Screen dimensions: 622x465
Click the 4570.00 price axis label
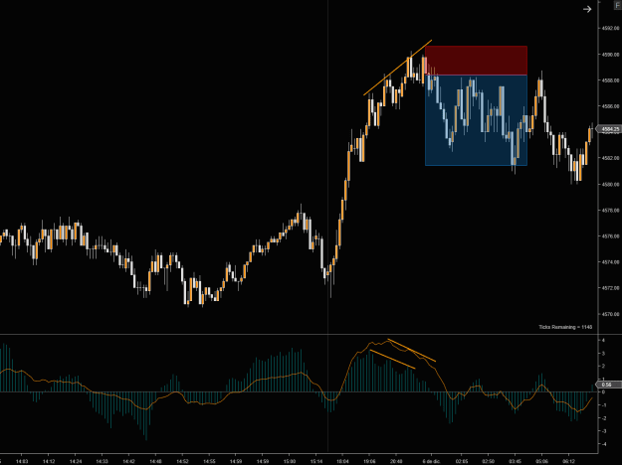pos(610,314)
